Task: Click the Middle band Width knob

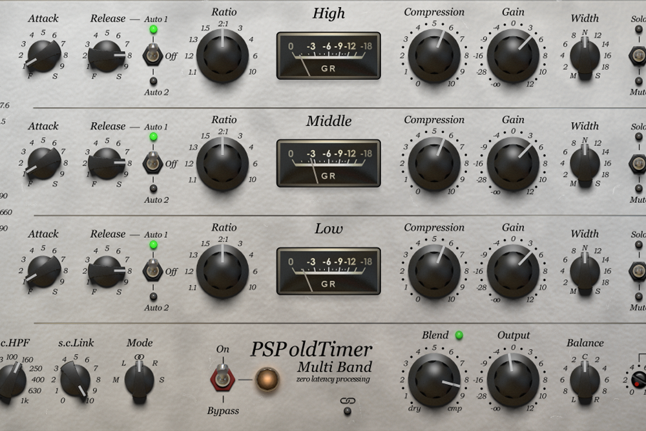Action: click(x=585, y=165)
